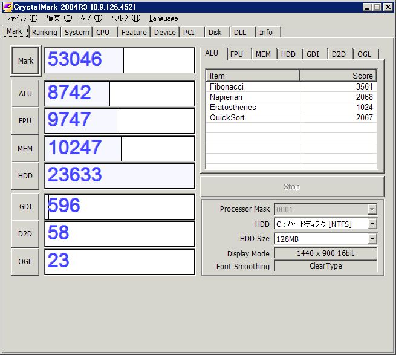Run the full Mark benchmark button

[x=25, y=60]
